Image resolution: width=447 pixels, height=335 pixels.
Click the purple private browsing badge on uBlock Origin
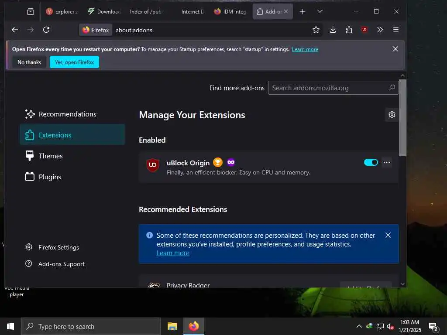pyautogui.click(x=231, y=162)
